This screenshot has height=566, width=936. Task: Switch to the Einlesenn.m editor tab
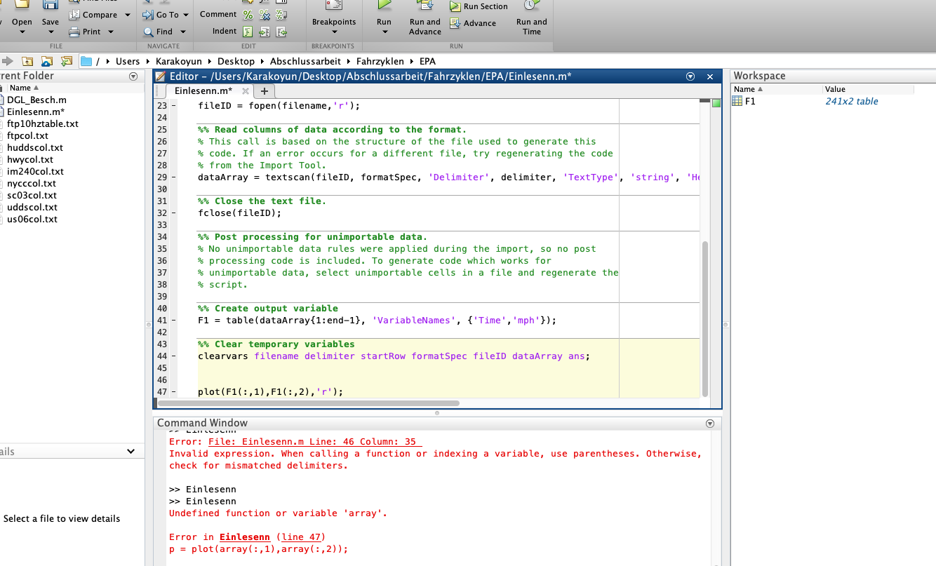[203, 91]
